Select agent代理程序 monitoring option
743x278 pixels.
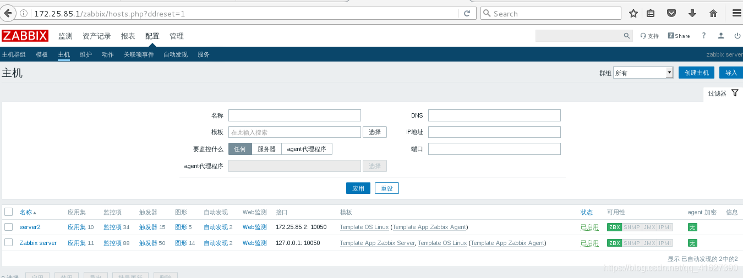[x=307, y=149]
